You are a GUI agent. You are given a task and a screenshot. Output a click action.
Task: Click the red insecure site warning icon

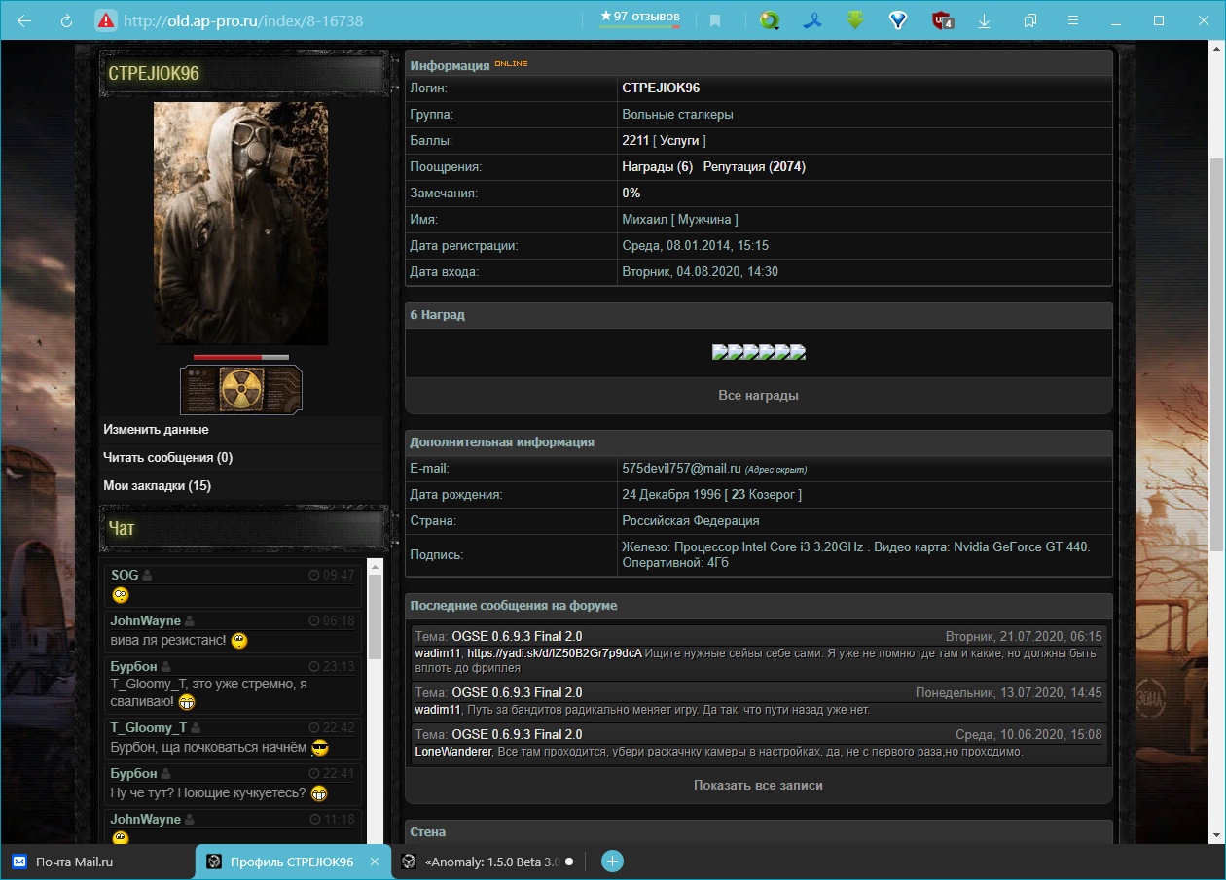pos(106,20)
